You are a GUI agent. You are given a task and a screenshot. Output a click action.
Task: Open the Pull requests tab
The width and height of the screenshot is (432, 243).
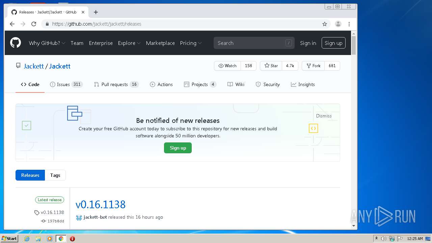coord(116,84)
